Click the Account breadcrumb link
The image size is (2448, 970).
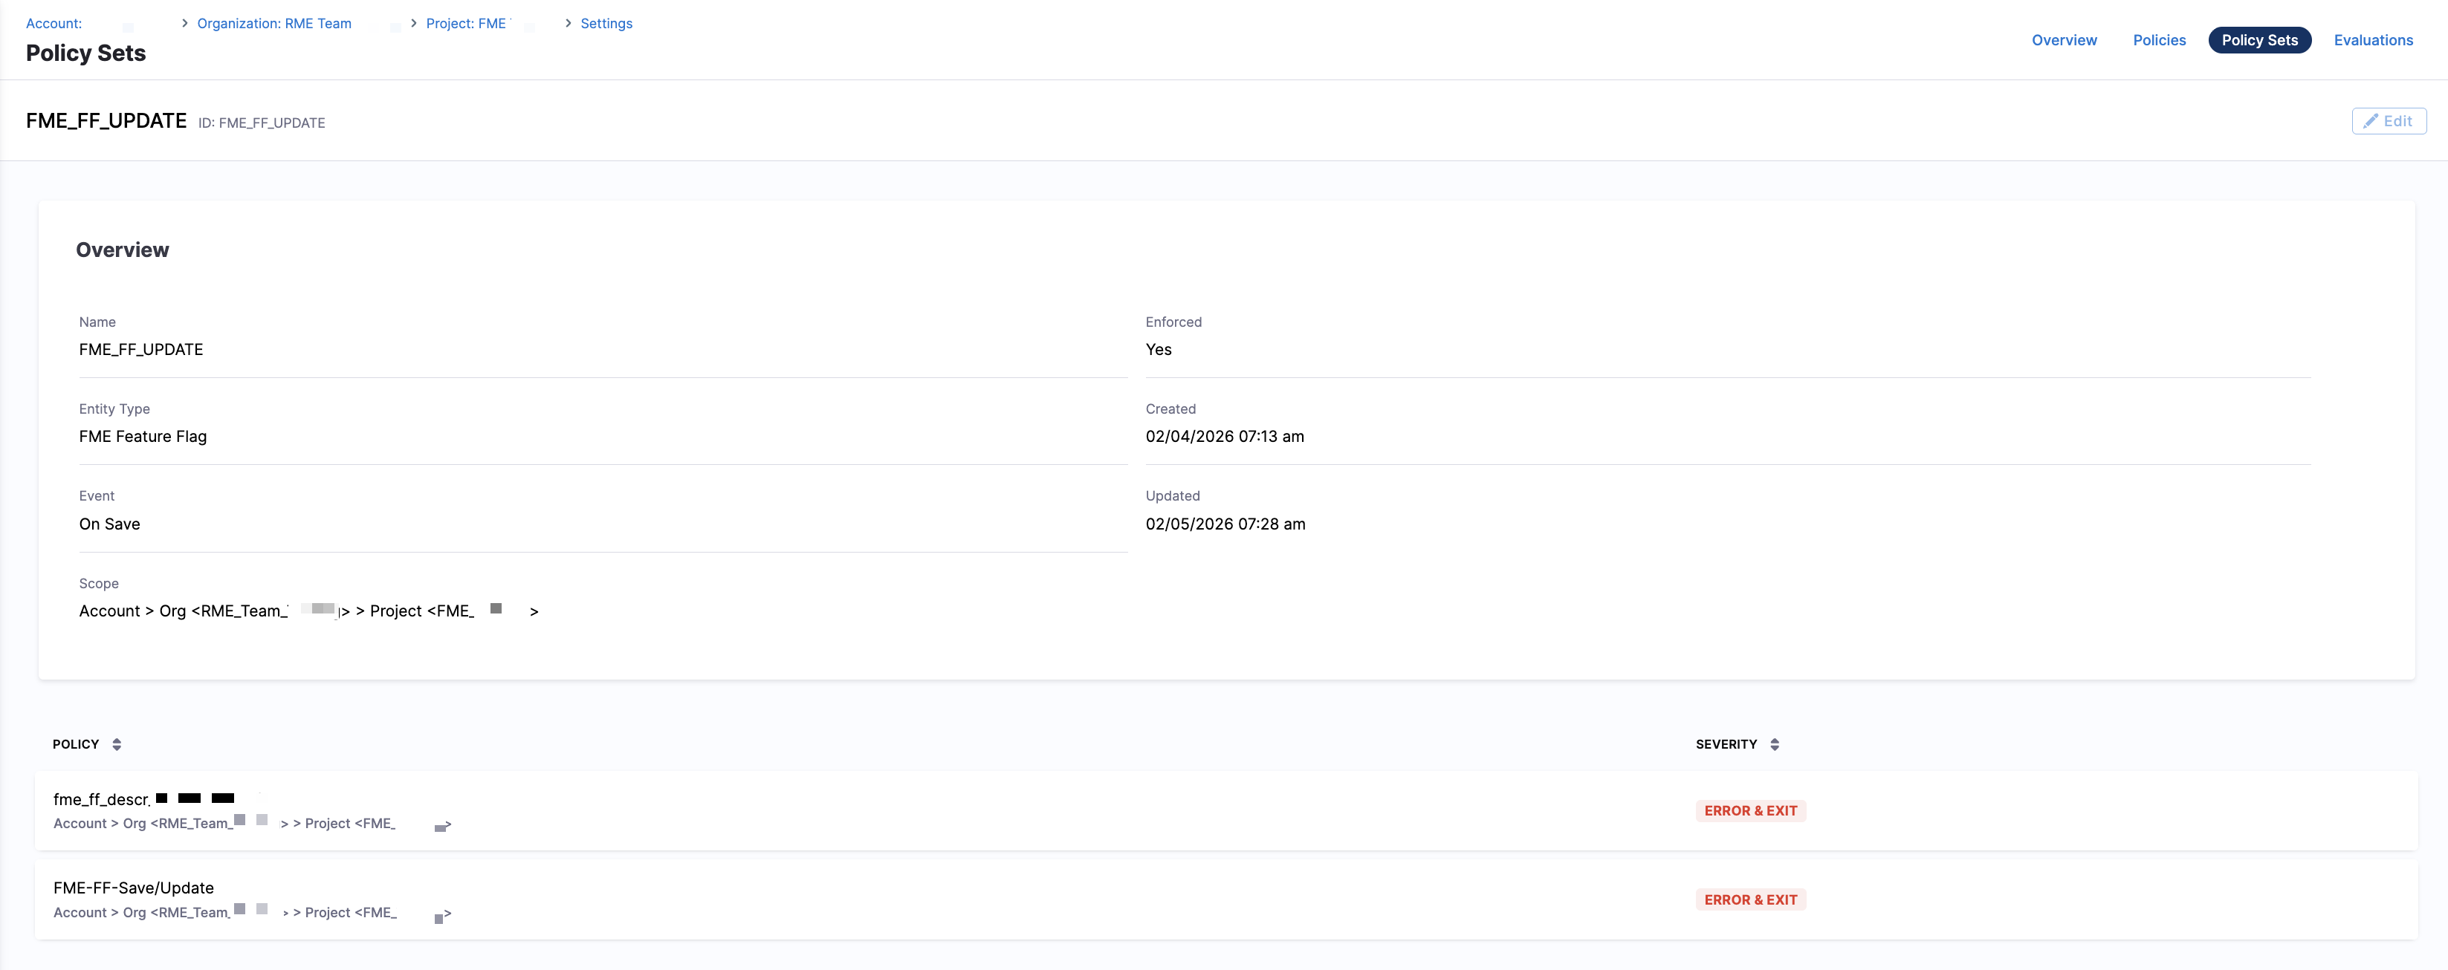[54, 23]
